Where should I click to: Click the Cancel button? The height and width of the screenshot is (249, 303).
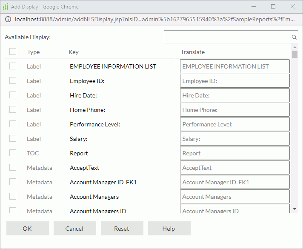[x=74, y=229]
